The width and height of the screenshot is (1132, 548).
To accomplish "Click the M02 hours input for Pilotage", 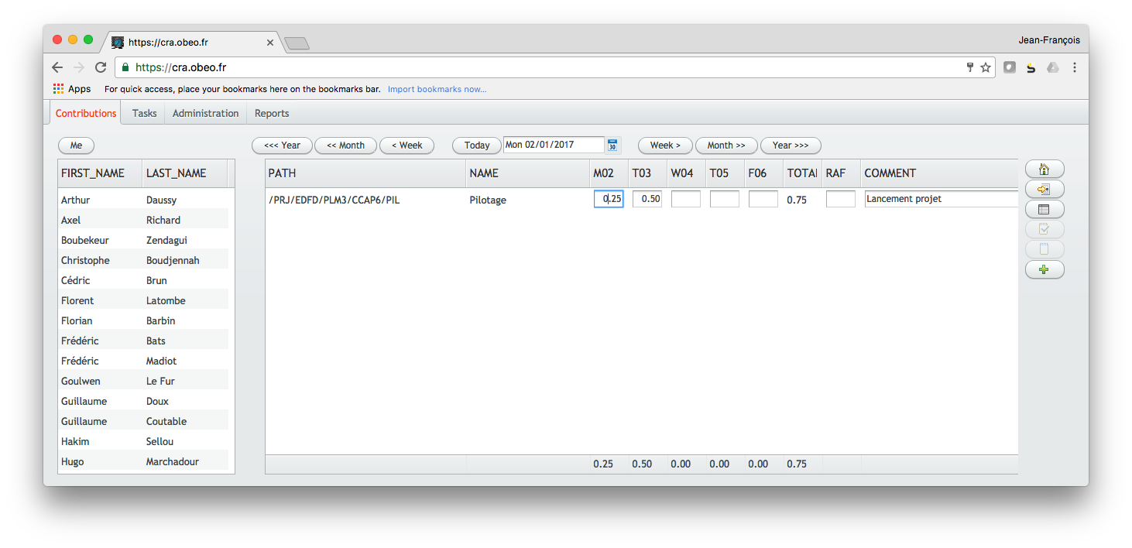I will (x=609, y=199).
